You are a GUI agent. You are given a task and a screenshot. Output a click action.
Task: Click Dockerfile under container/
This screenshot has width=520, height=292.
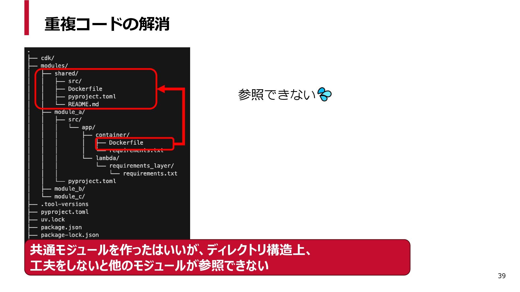(126, 142)
